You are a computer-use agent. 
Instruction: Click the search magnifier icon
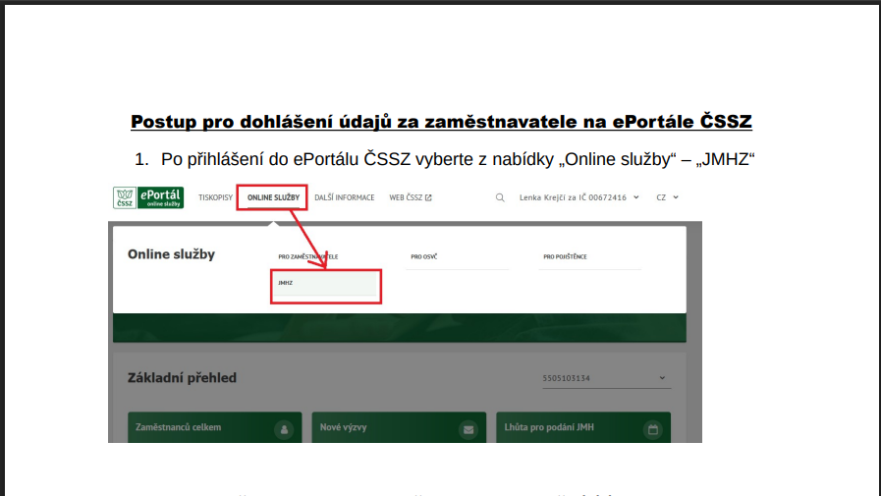(500, 197)
